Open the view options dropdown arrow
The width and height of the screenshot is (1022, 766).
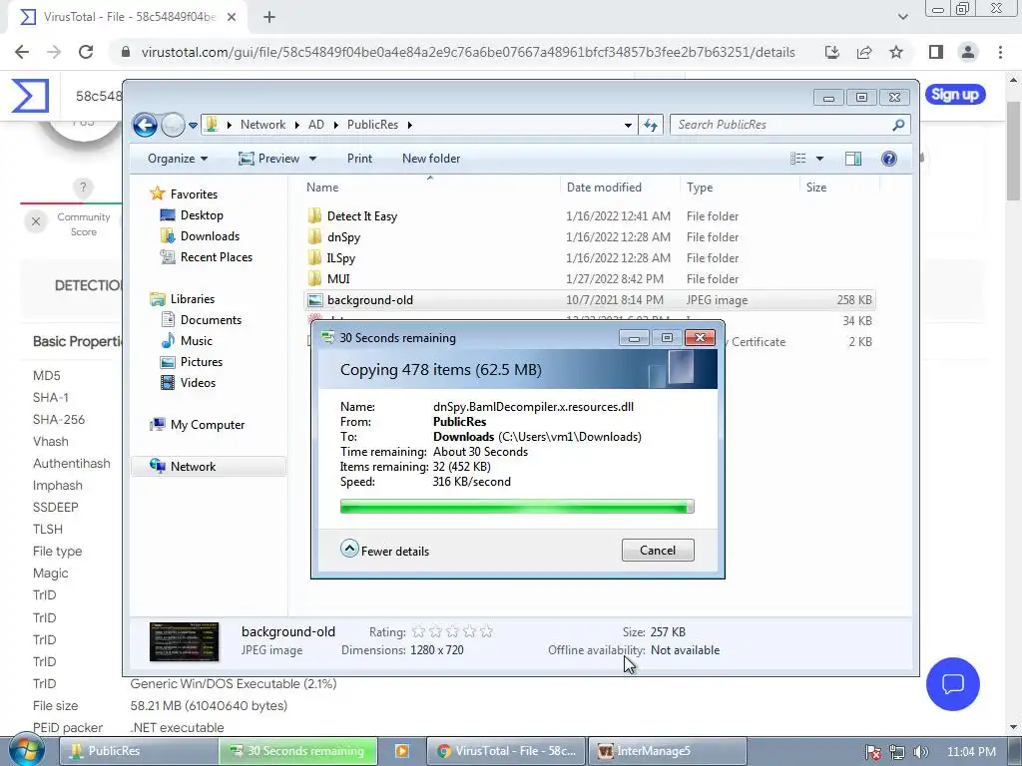[x=820, y=159]
